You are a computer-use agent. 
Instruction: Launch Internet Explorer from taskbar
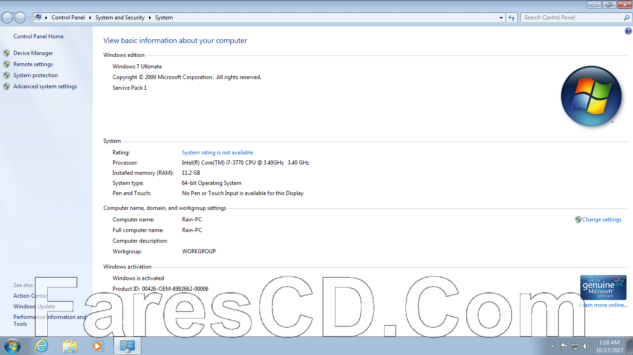click(42, 346)
